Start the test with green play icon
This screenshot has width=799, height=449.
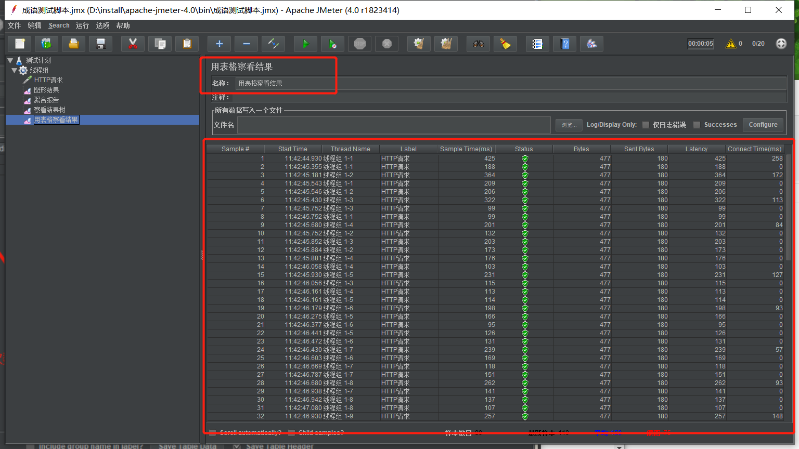point(306,44)
